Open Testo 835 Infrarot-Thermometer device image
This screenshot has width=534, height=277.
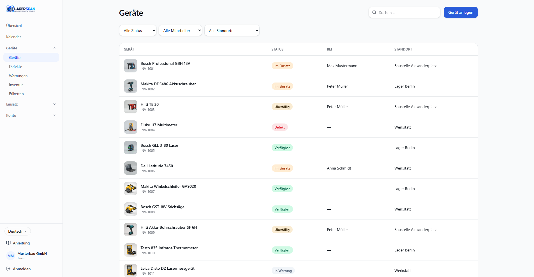pos(131,250)
